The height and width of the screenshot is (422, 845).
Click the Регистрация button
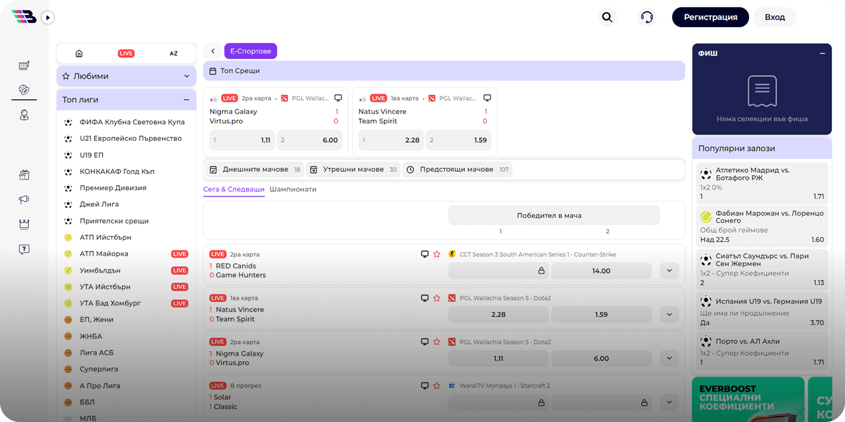point(710,17)
